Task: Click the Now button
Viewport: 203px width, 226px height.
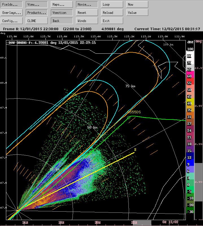Action: [x=137, y=5]
